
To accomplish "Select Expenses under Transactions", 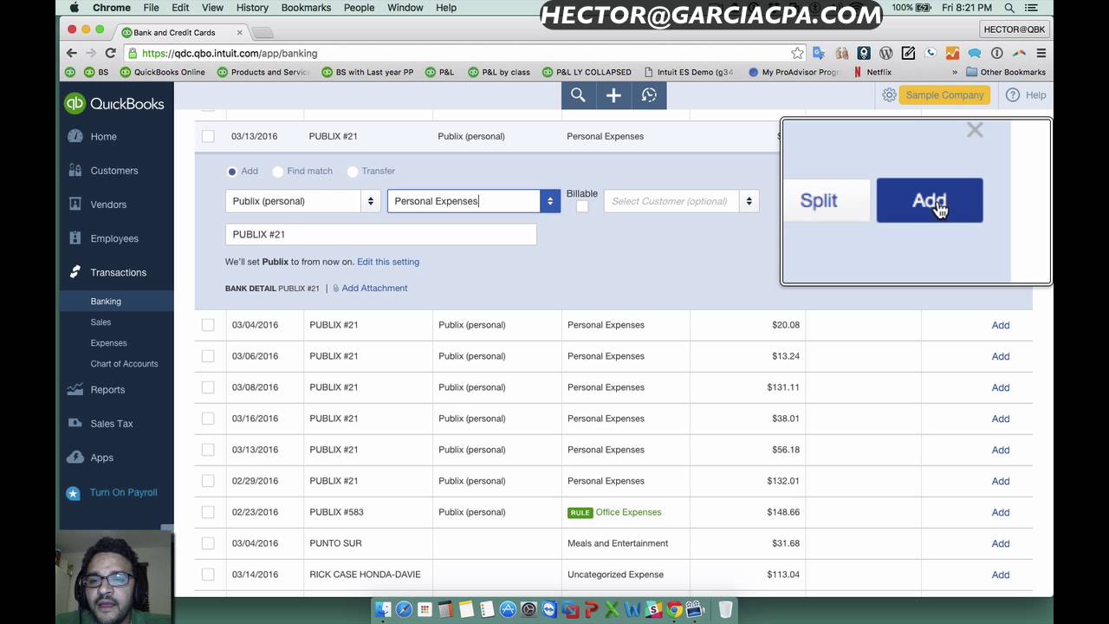I will click(x=108, y=343).
